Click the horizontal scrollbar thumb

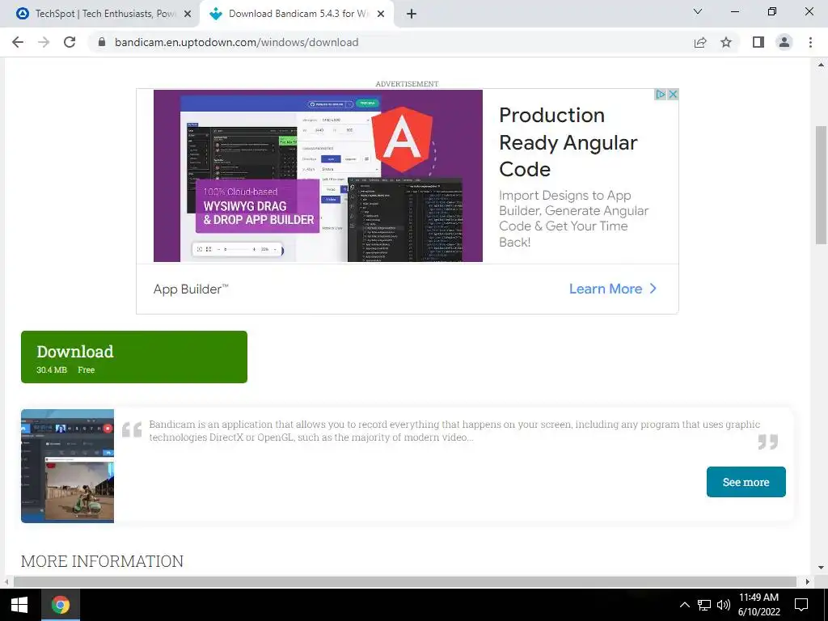(x=405, y=581)
